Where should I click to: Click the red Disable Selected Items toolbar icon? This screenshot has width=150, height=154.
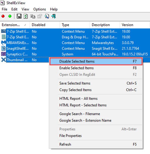click(x=3, y=16)
